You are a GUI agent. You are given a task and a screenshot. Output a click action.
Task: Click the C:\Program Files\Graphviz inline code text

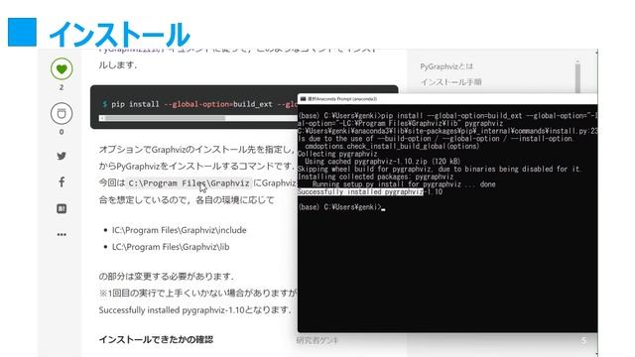189,182
